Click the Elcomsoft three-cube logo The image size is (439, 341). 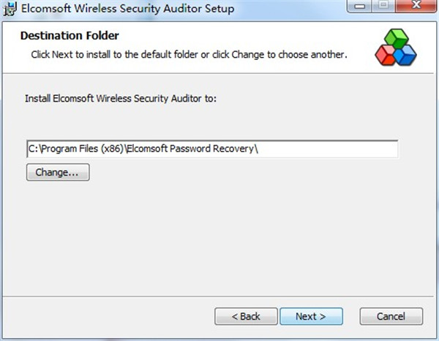coord(396,47)
